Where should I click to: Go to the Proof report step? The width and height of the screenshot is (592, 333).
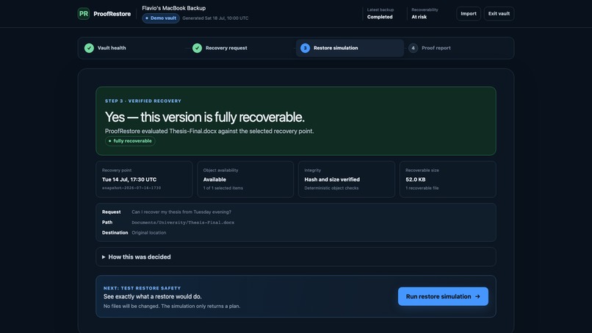458,48
